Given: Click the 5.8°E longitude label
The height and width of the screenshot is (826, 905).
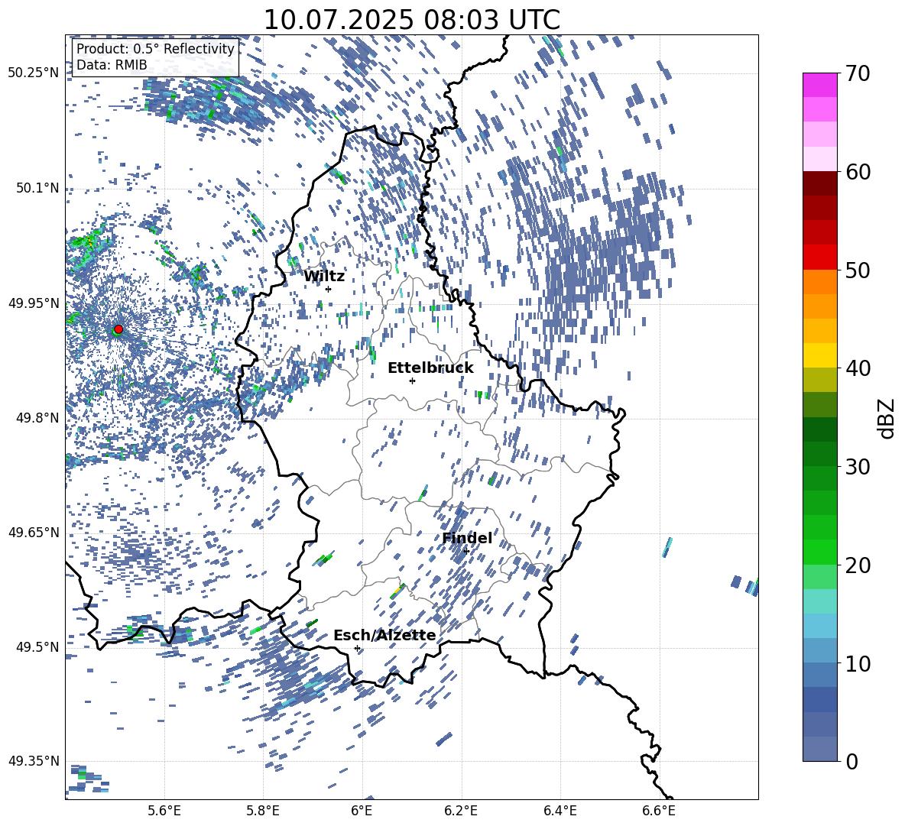Looking at the screenshot, I should pyautogui.click(x=263, y=811).
